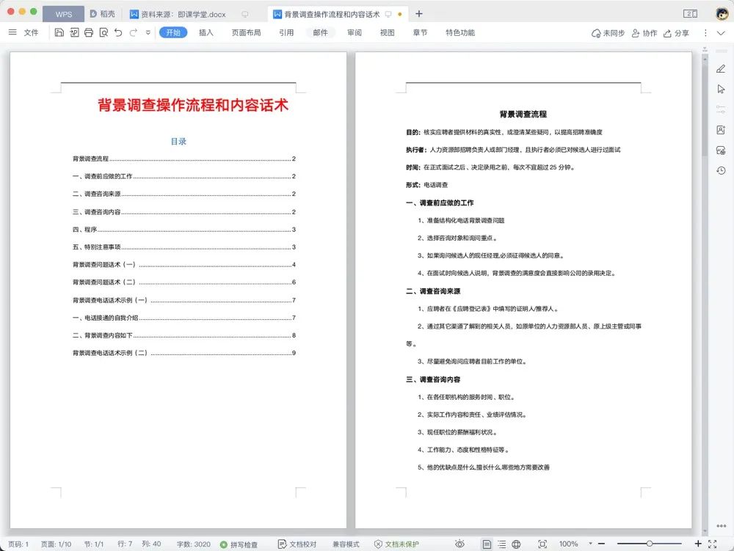The image size is (734, 551).
Task: Expand the quick access toolbar dropdown
Action: click(x=148, y=33)
